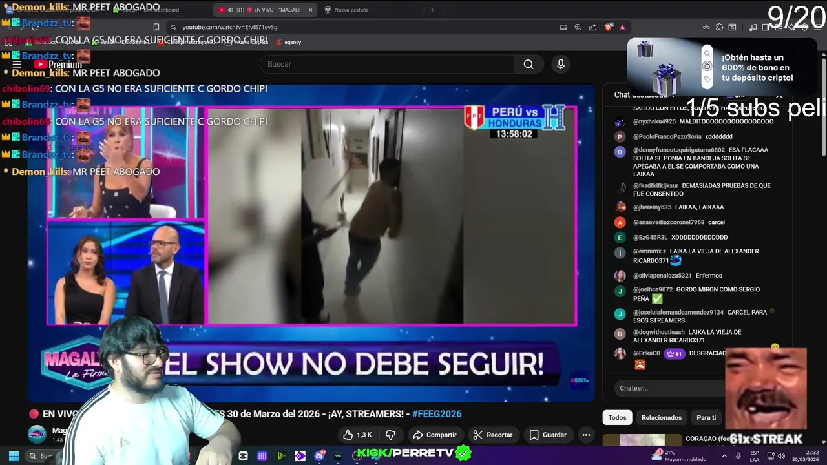Click the Chatear chat input box
827x465 pixels.
[669, 388]
